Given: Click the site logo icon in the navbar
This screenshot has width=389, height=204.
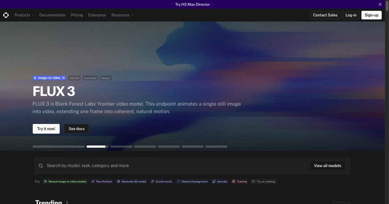Looking at the screenshot, I should (6, 15).
